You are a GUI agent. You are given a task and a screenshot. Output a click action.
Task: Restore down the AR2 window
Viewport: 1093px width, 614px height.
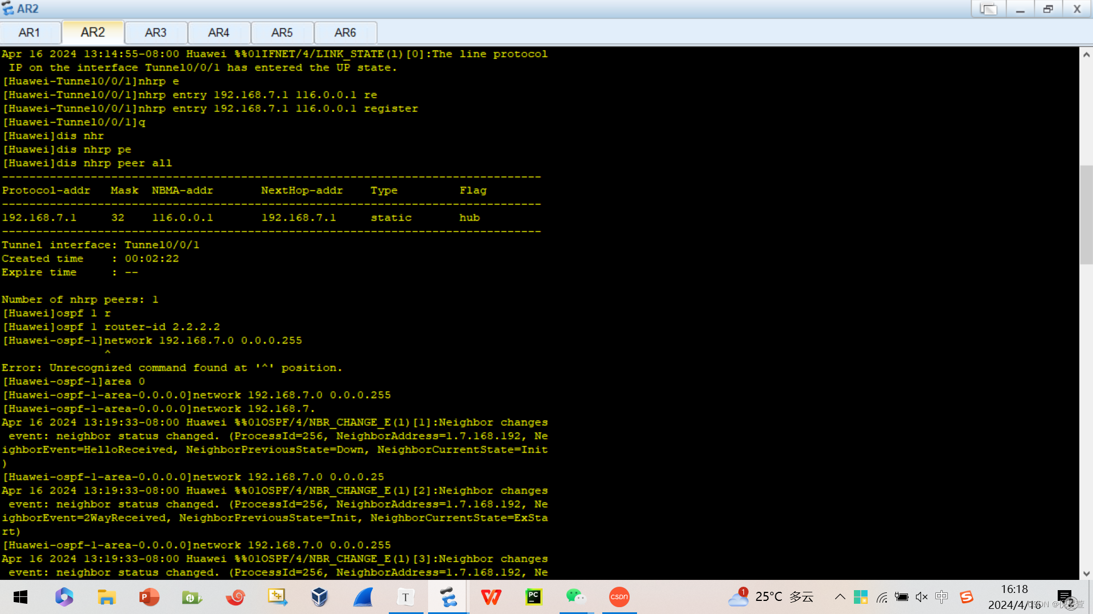click(1048, 9)
